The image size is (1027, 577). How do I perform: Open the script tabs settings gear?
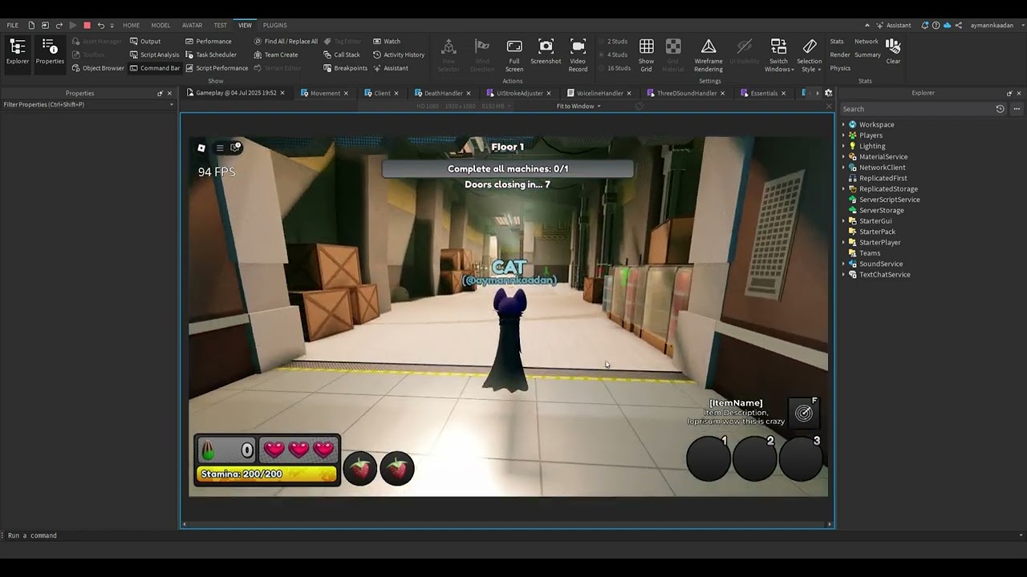[x=829, y=93]
